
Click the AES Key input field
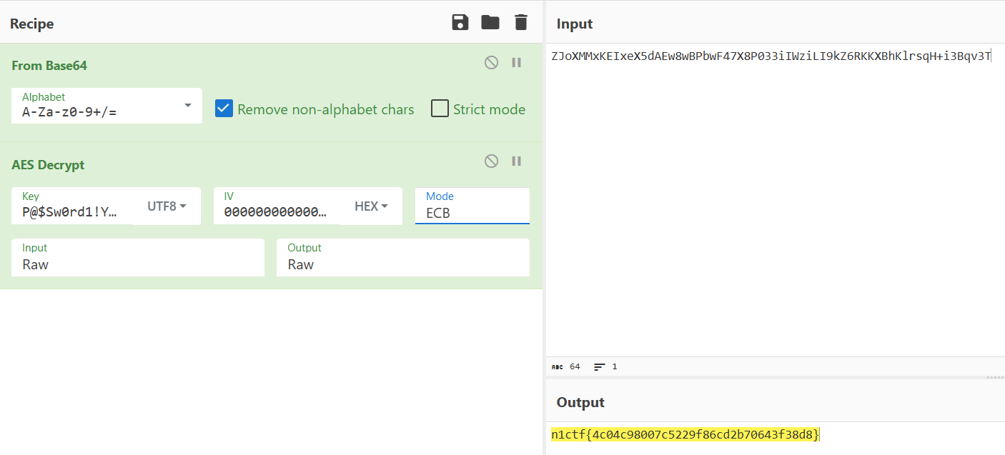click(x=71, y=212)
